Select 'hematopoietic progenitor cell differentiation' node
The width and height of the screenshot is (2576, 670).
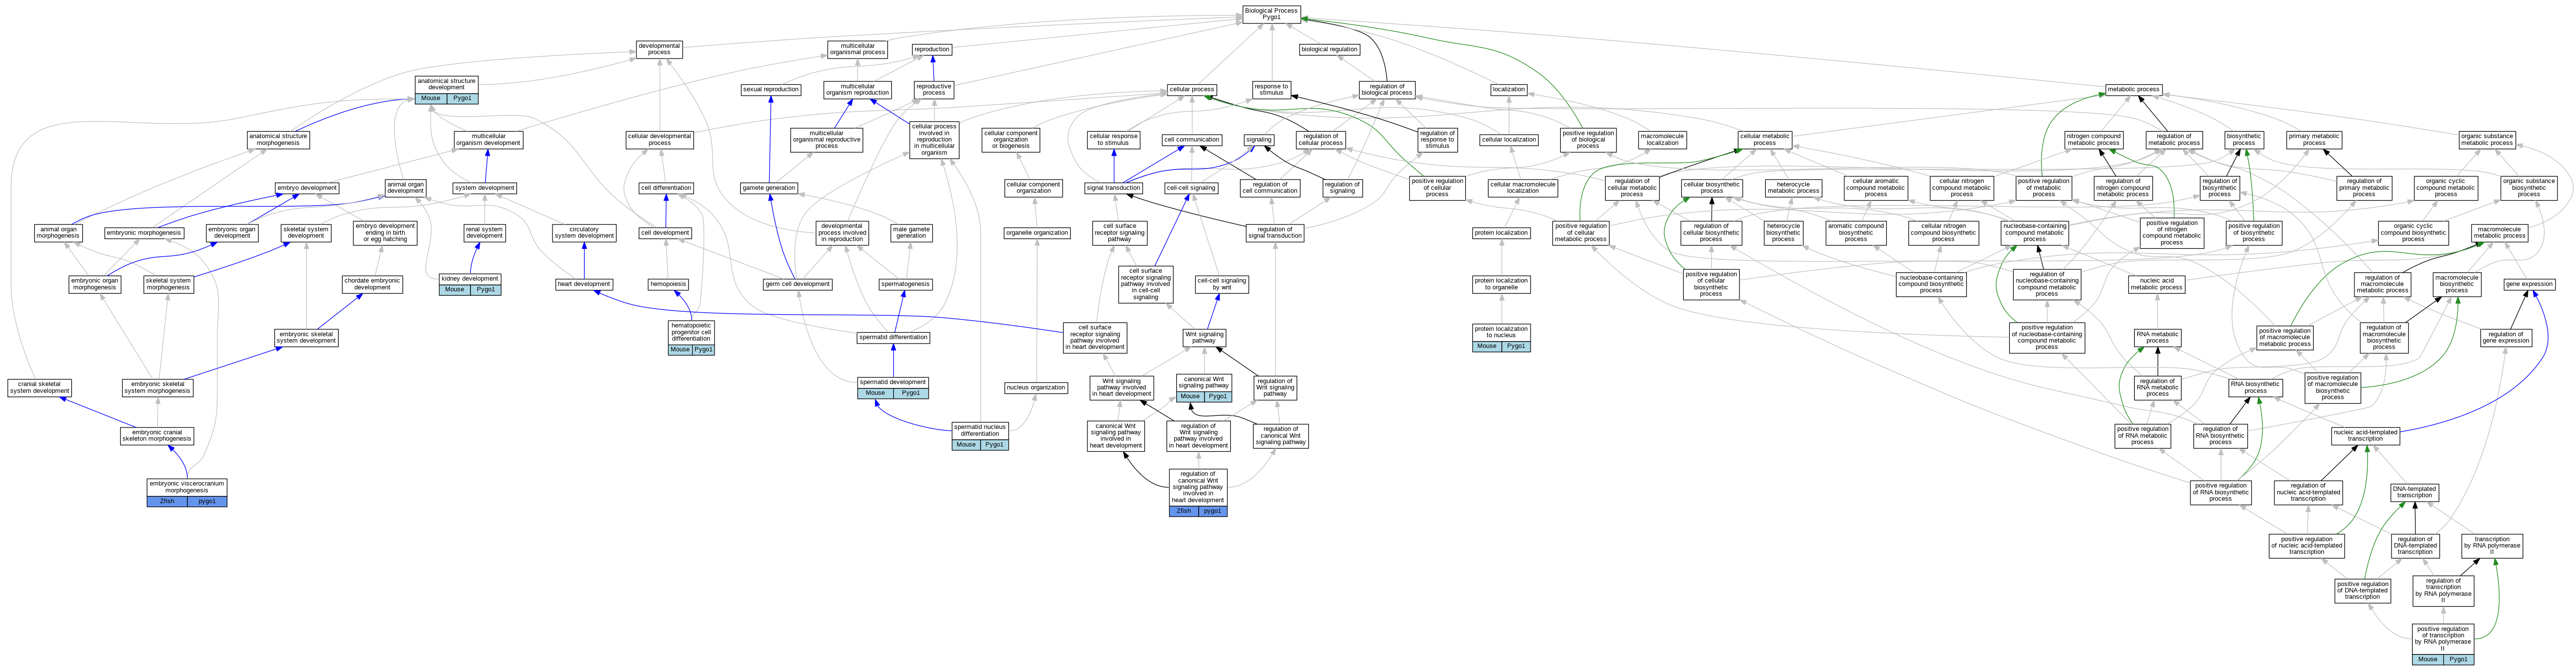[691, 337]
